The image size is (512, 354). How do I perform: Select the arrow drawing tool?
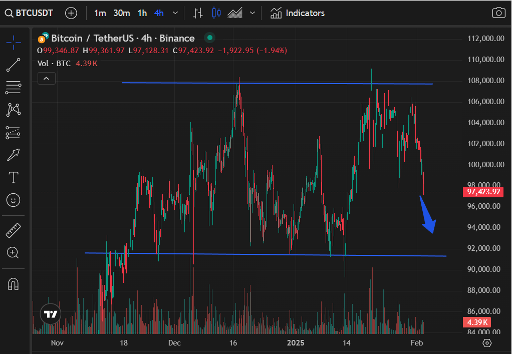14,155
